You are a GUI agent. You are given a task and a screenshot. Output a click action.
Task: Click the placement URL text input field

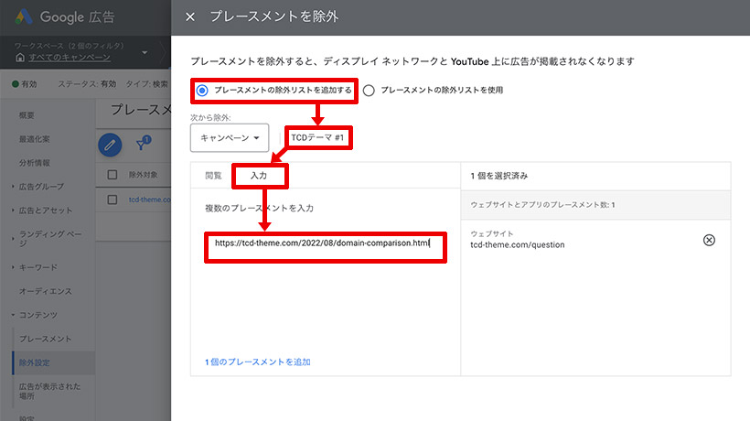(x=326, y=247)
